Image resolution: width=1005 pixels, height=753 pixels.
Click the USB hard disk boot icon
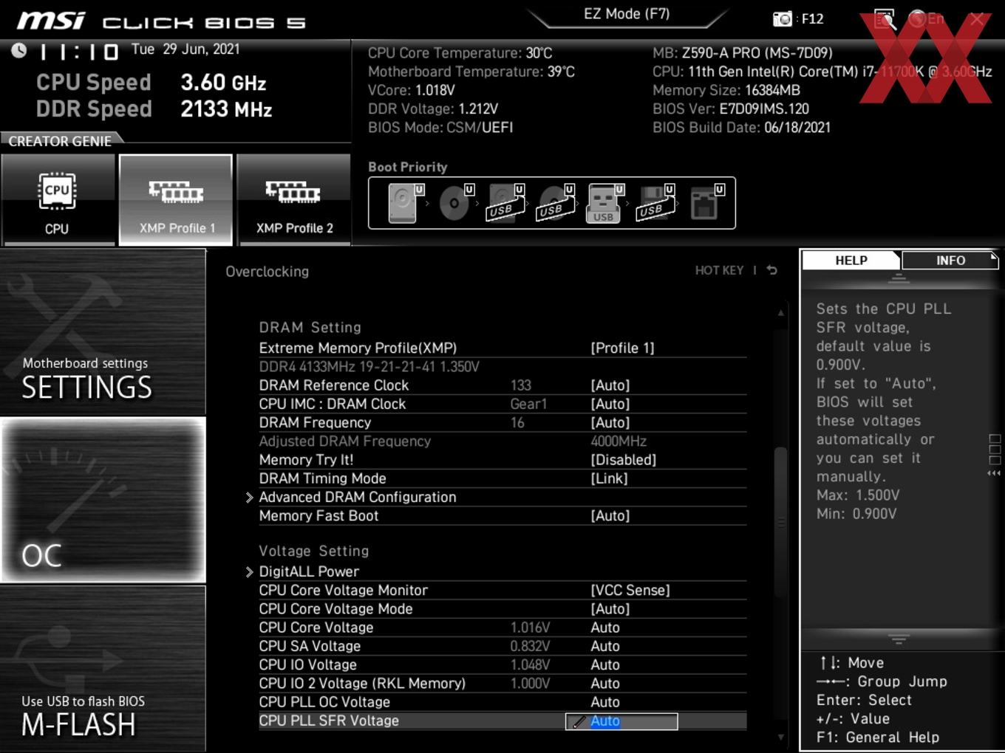[x=505, y=203]
